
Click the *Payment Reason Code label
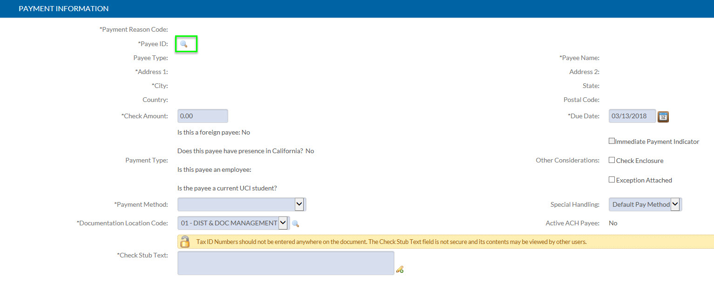pos(134,29)
